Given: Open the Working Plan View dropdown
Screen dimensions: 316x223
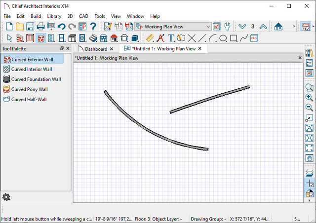Looking at the screenshot, I should pos(208,27).
